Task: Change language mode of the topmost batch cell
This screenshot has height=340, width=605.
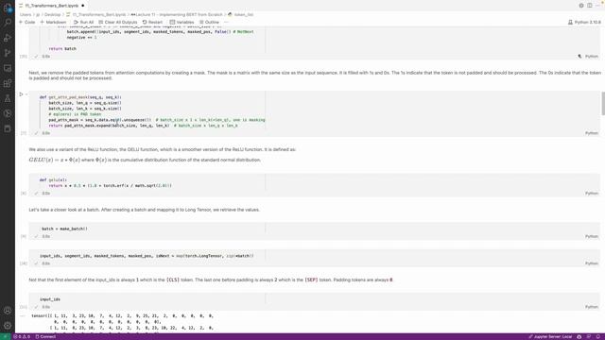Action: [592, 57]
